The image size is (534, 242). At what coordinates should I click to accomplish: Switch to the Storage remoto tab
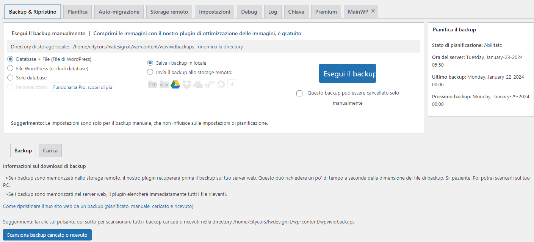(169, 12)
